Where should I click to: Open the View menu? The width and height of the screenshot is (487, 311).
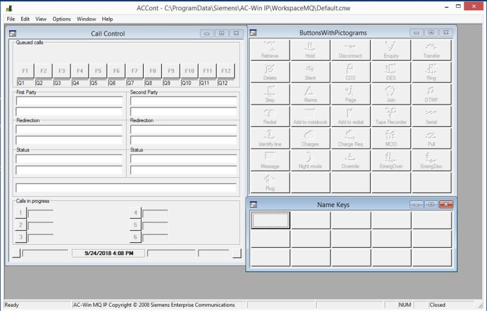coord(41,19)
